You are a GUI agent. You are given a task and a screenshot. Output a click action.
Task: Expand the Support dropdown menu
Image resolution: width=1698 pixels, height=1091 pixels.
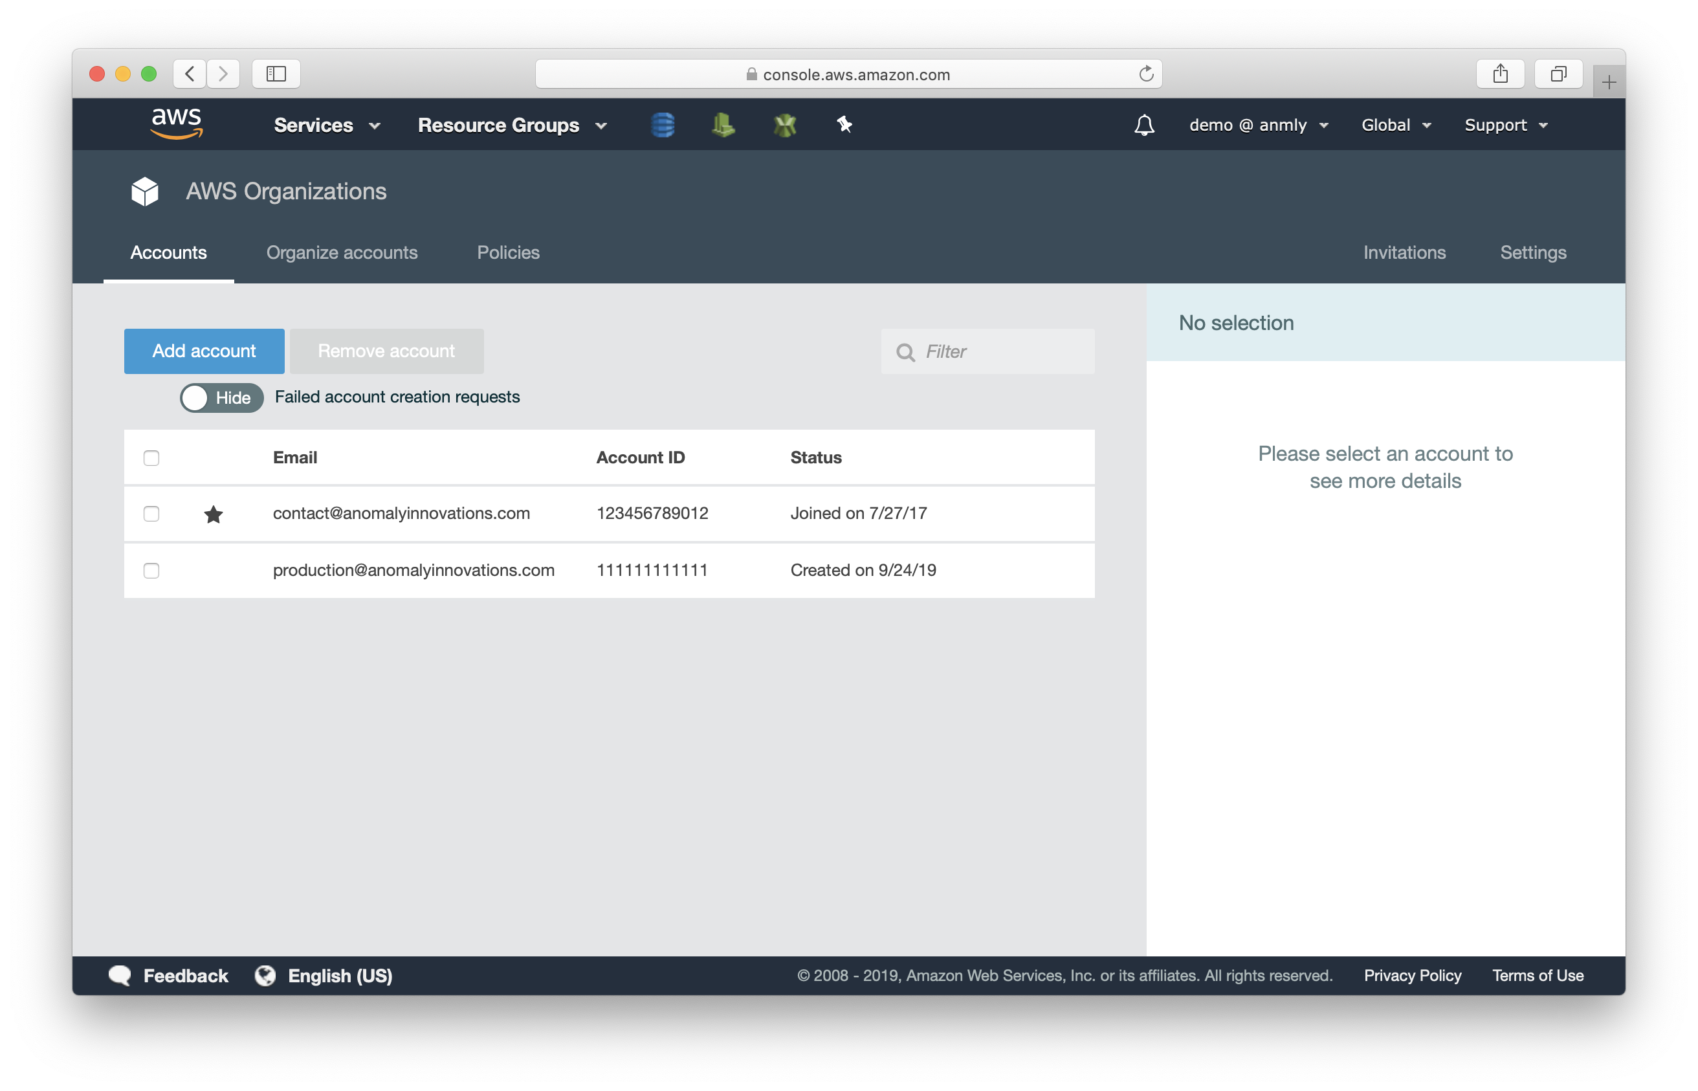[1505, 124]
